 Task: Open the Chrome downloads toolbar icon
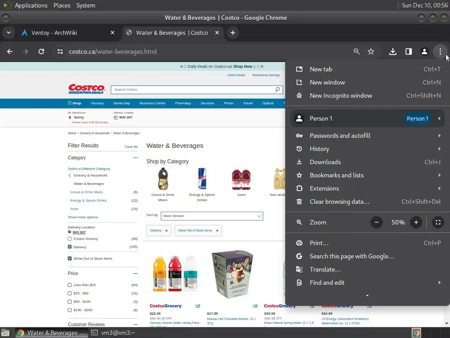click(x=392, y=51)
